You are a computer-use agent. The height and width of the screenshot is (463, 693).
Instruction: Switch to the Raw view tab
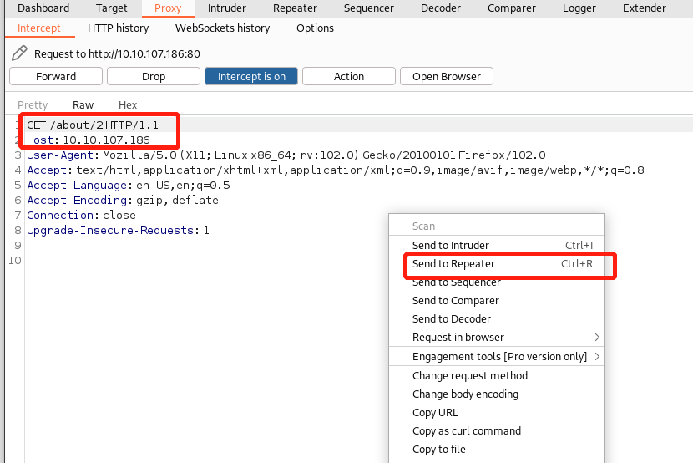(83, 105)
